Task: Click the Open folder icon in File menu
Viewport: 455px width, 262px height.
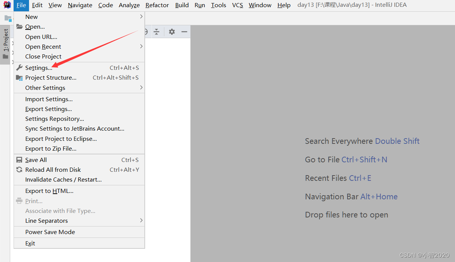Action: pyautogui.click(x=19, y=26)
